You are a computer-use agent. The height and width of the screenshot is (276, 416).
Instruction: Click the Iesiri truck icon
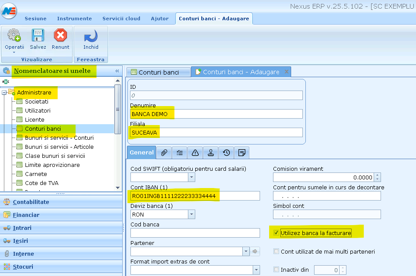(x=6, y=241)
